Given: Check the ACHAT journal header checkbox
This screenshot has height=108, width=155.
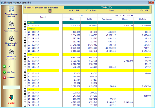Looking at the screenshot, I should coord(25,29).
